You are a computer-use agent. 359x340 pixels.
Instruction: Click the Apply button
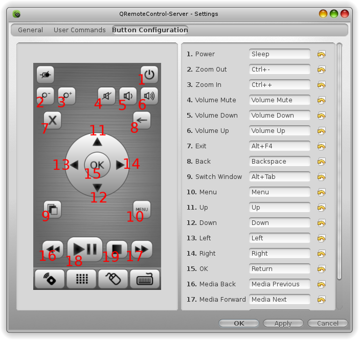[x=283, y=323]
